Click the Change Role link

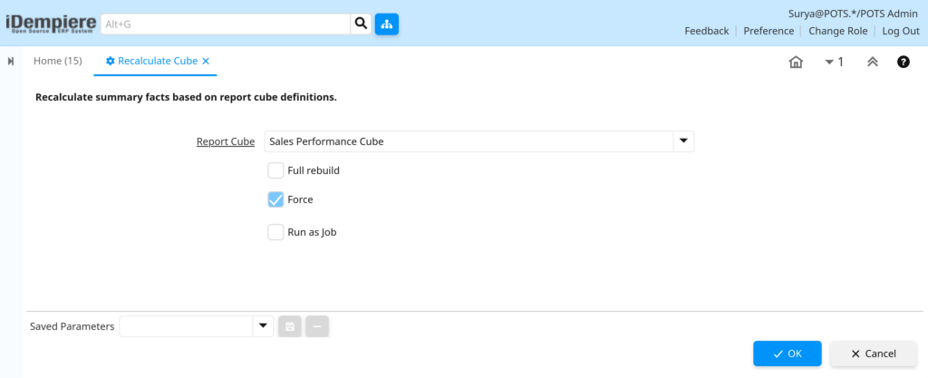coord(838,31)
